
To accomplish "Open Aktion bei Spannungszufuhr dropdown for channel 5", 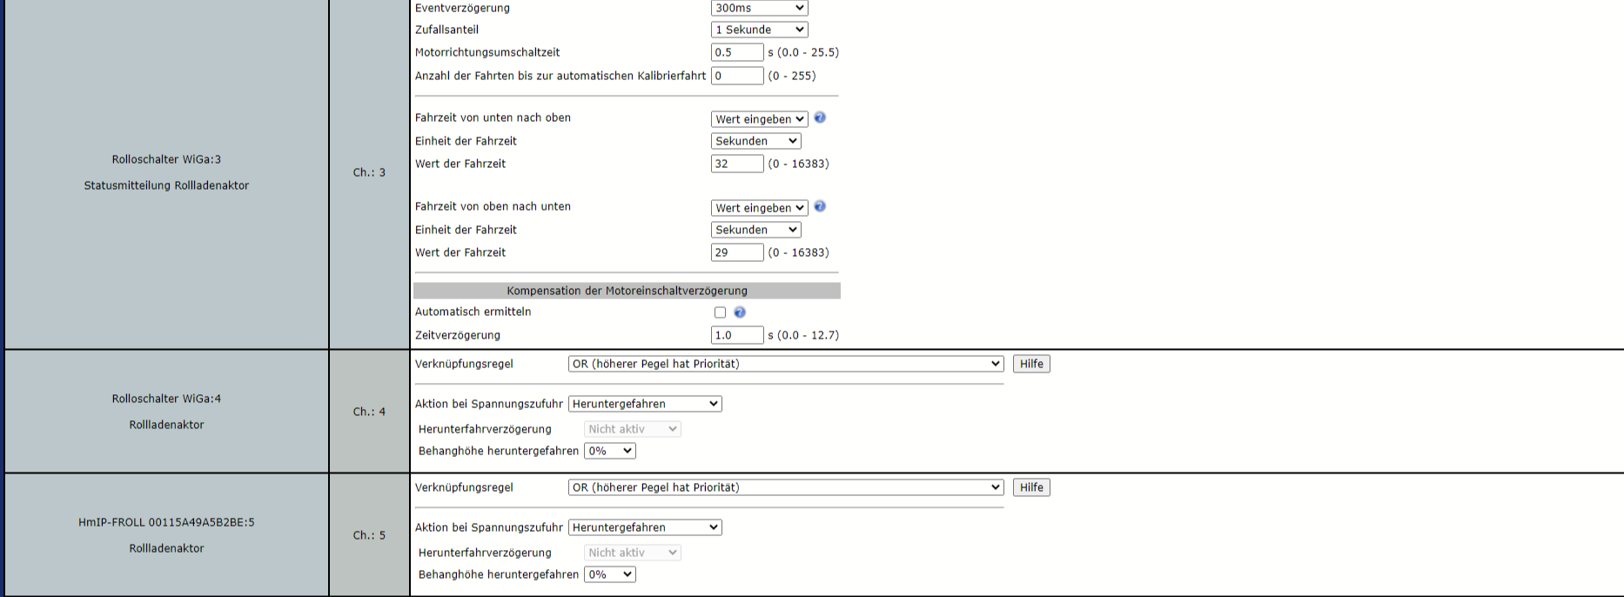I will point(645,527).
